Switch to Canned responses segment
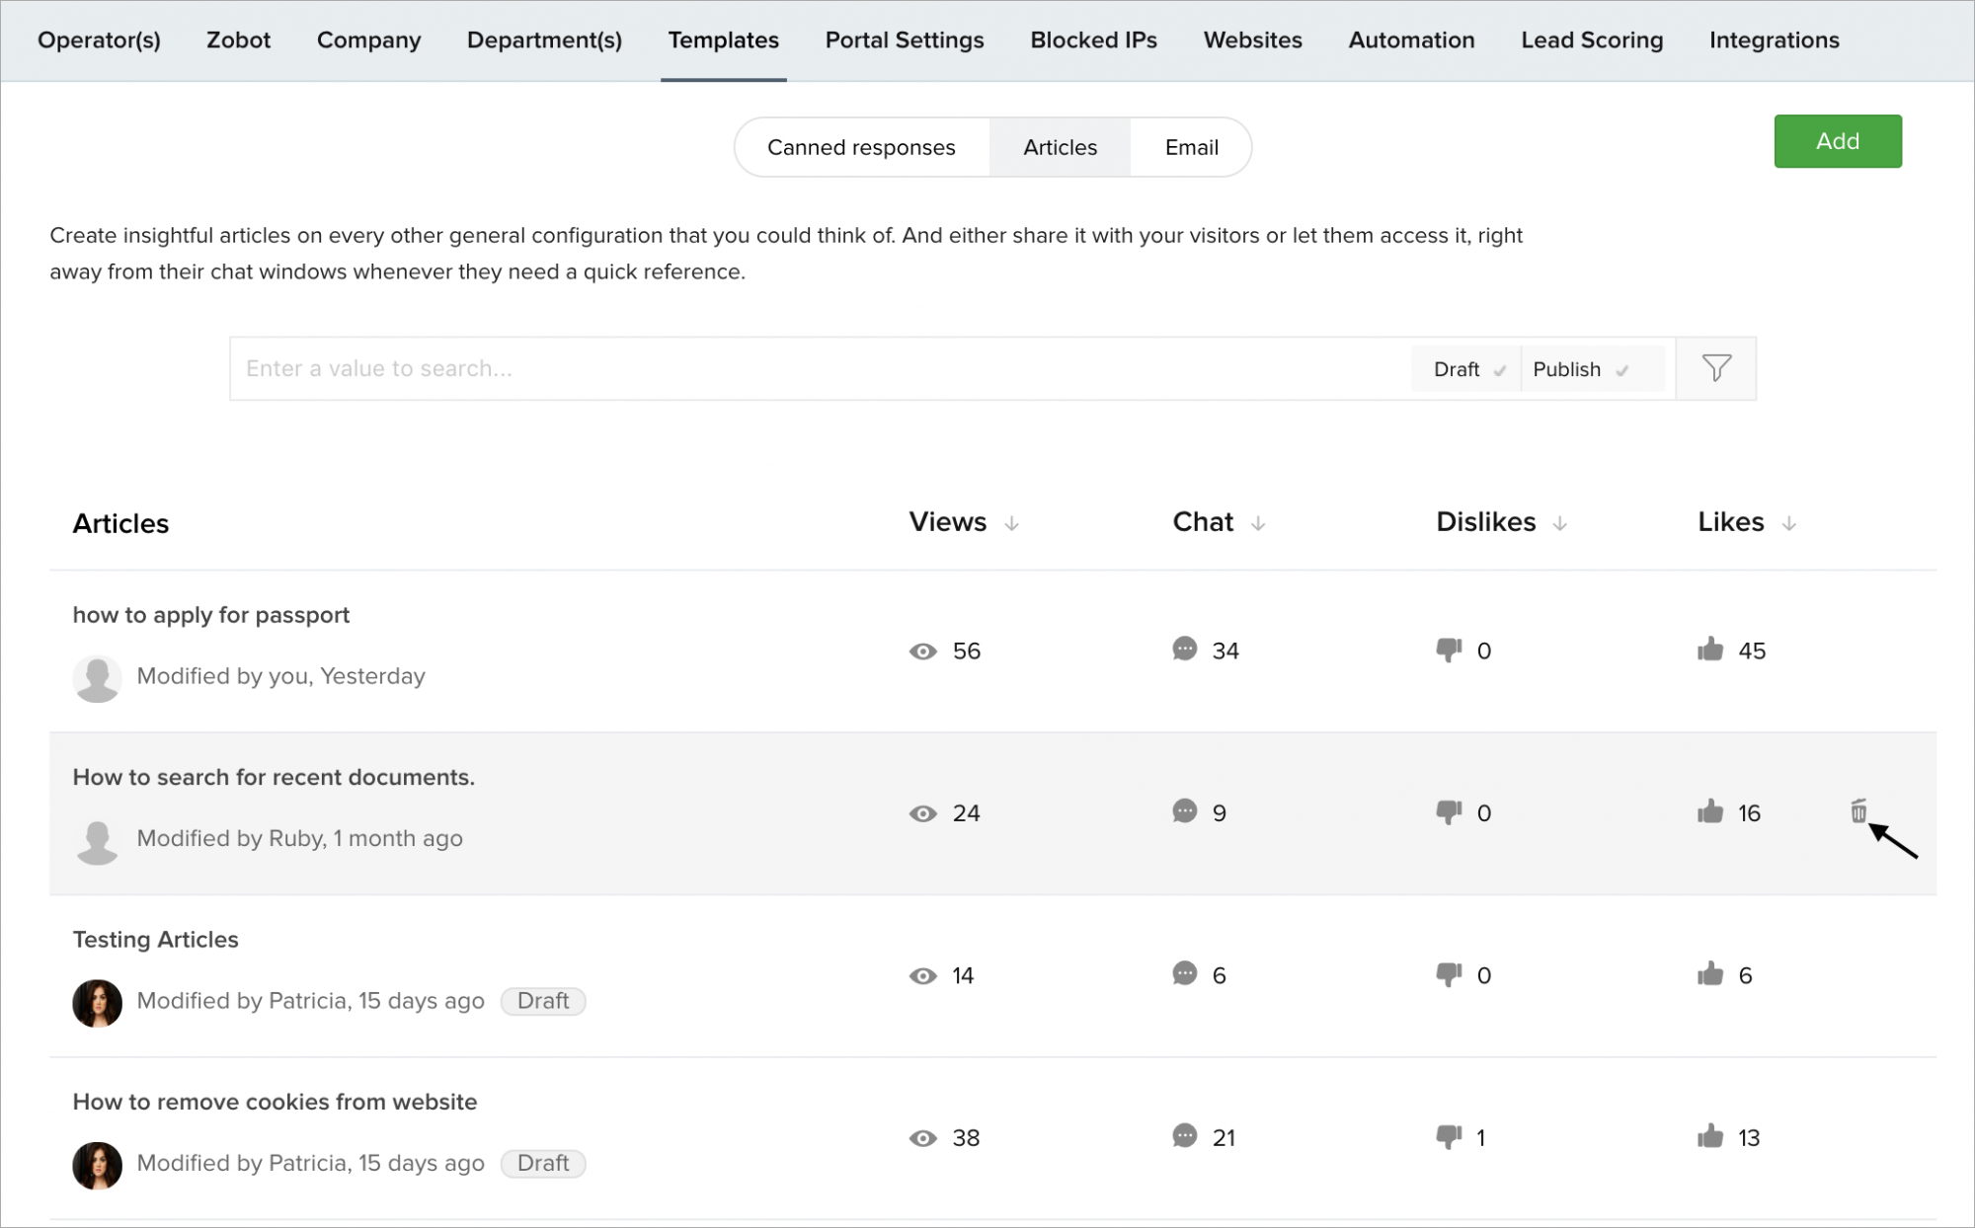 [x=861, y=147]
